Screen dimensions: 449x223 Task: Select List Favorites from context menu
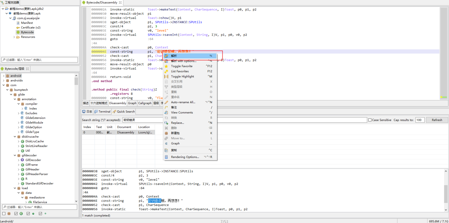[180, 71]
